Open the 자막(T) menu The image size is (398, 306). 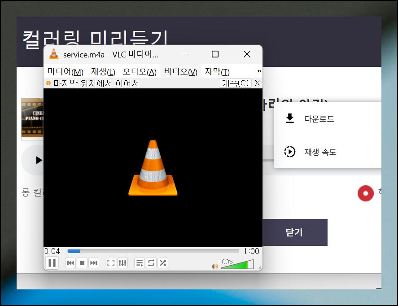pyautogui.click(x=217, y=72)
